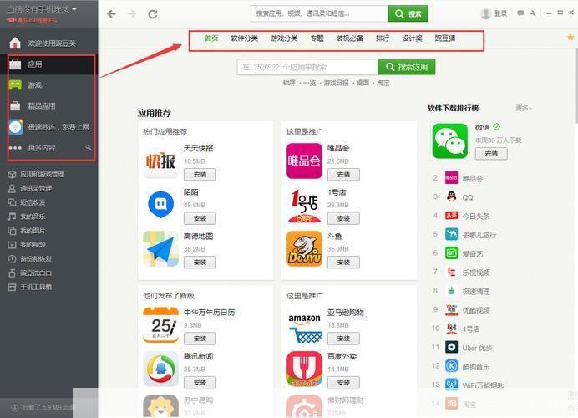Switch to the 豌豆猜 tab
The width and height of the screenshot is (578, 418).
[x=445, y=38]
